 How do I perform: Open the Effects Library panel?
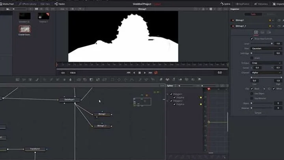(27, 4)
